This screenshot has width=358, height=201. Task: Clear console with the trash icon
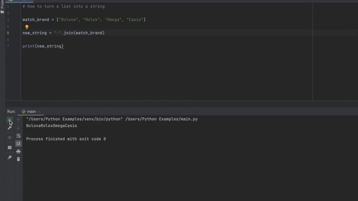click(x=18, y=159)
